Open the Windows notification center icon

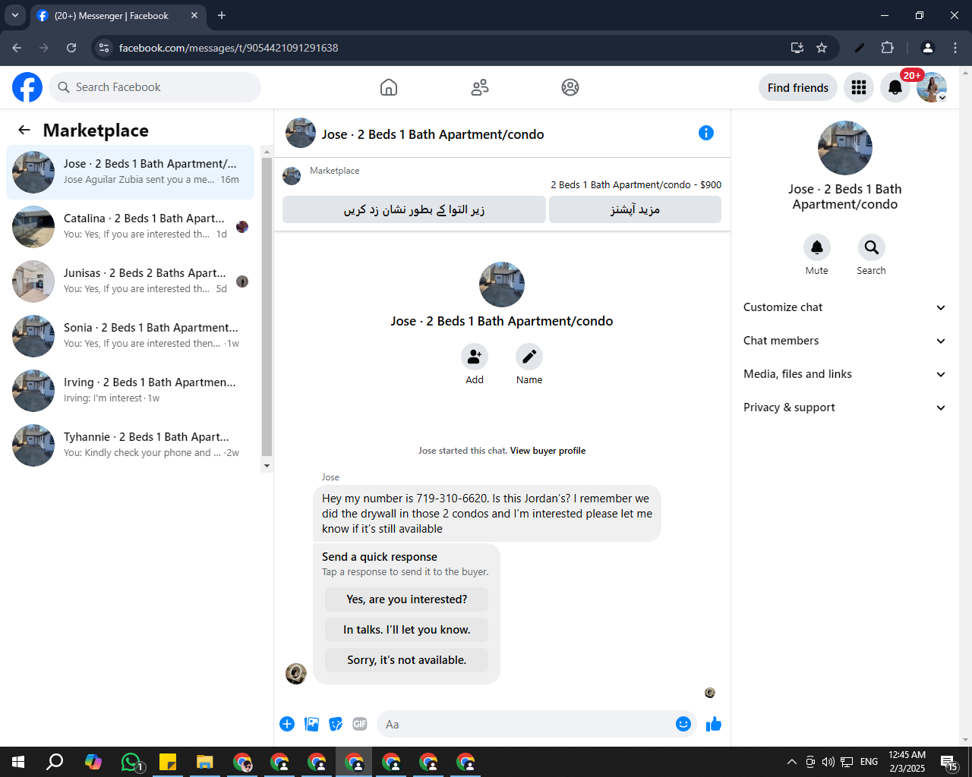coord(948,762)
